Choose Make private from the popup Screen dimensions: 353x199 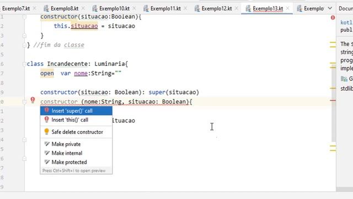click(76, 144)
